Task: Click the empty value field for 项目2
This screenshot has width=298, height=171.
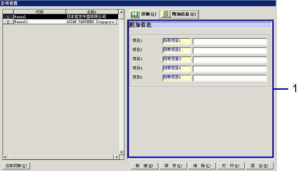Action: [230, 50]
